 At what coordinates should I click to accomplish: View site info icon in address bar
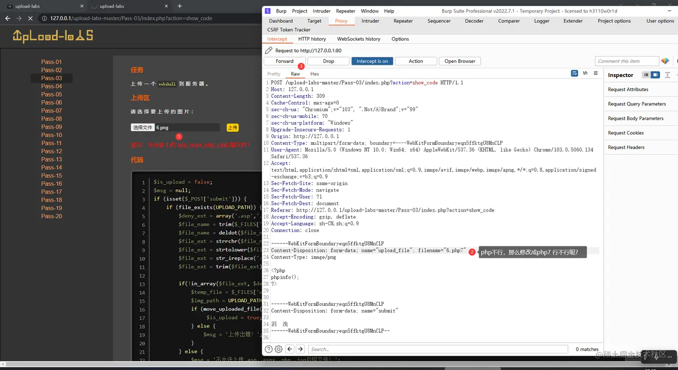(44, 18)
